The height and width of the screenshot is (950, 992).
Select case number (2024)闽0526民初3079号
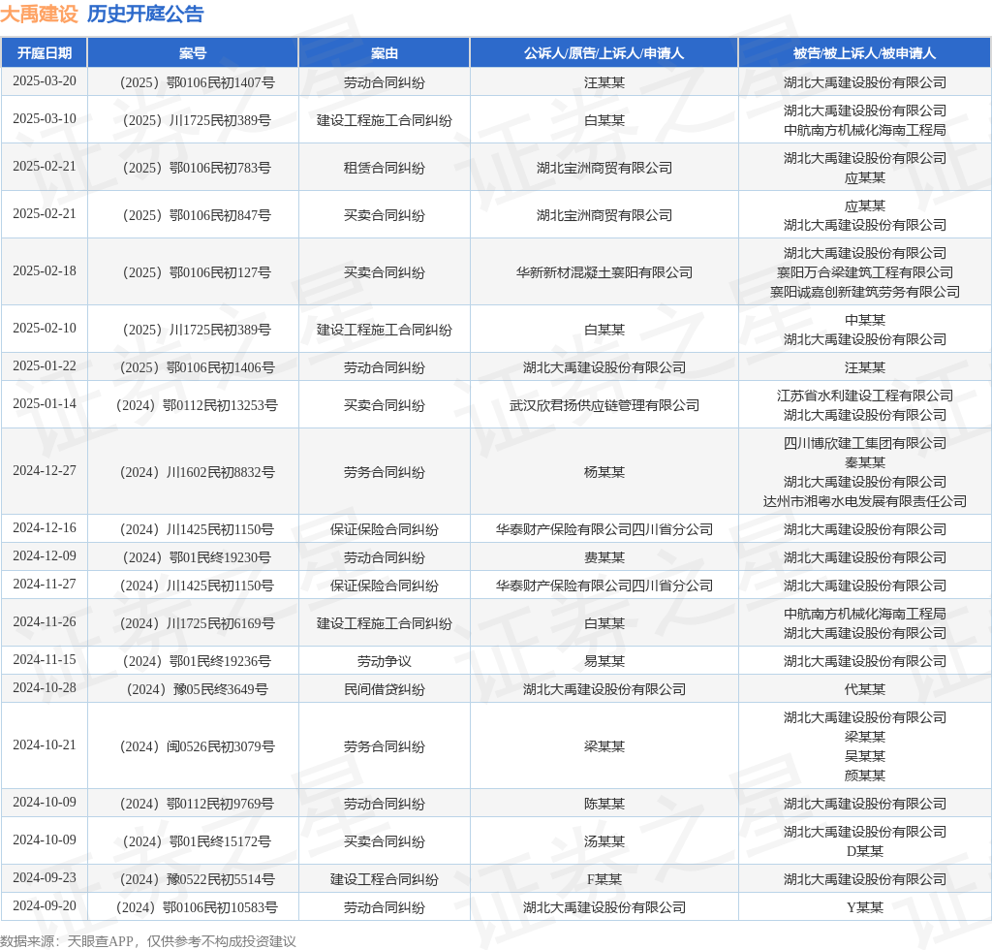tap(197, 746)
